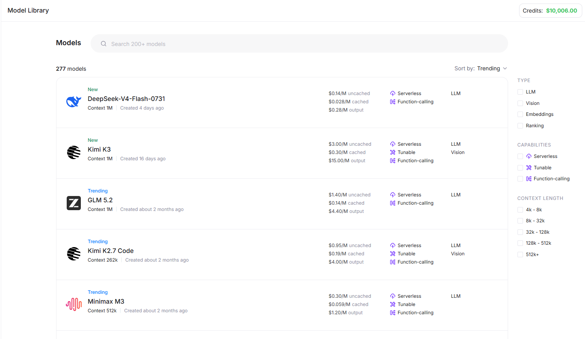Click Function-calling icon in Minimax M3 row
Screen dimensions: 585x339
(x=393, y=313)
